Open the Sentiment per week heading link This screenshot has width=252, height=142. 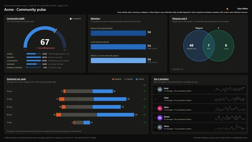[x=16, y=79]
